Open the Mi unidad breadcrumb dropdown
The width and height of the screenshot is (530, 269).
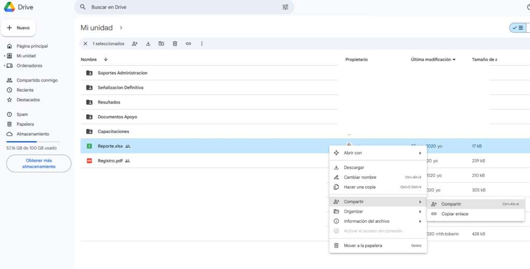tap(121, 28)
